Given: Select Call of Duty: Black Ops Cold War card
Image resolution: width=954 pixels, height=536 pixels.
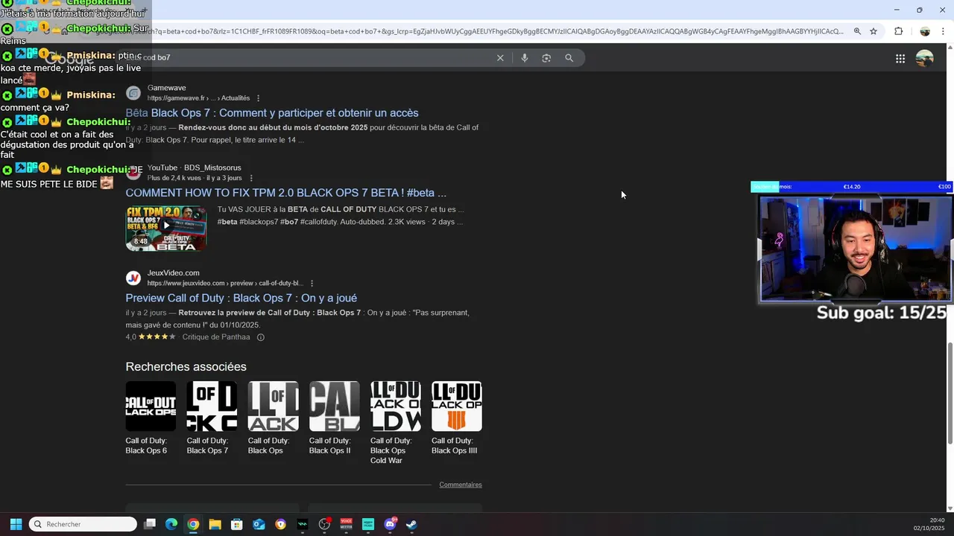Looking at the screenshot, I should tap(395, 423).
